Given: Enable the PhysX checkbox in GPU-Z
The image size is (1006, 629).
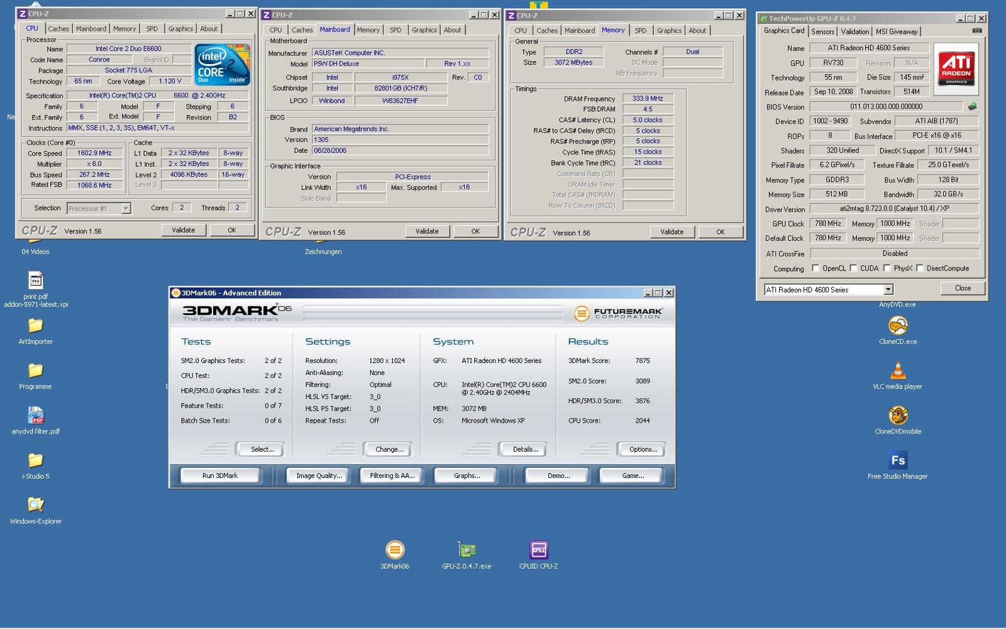Looking at the screenshot, I should pos(887,268).
